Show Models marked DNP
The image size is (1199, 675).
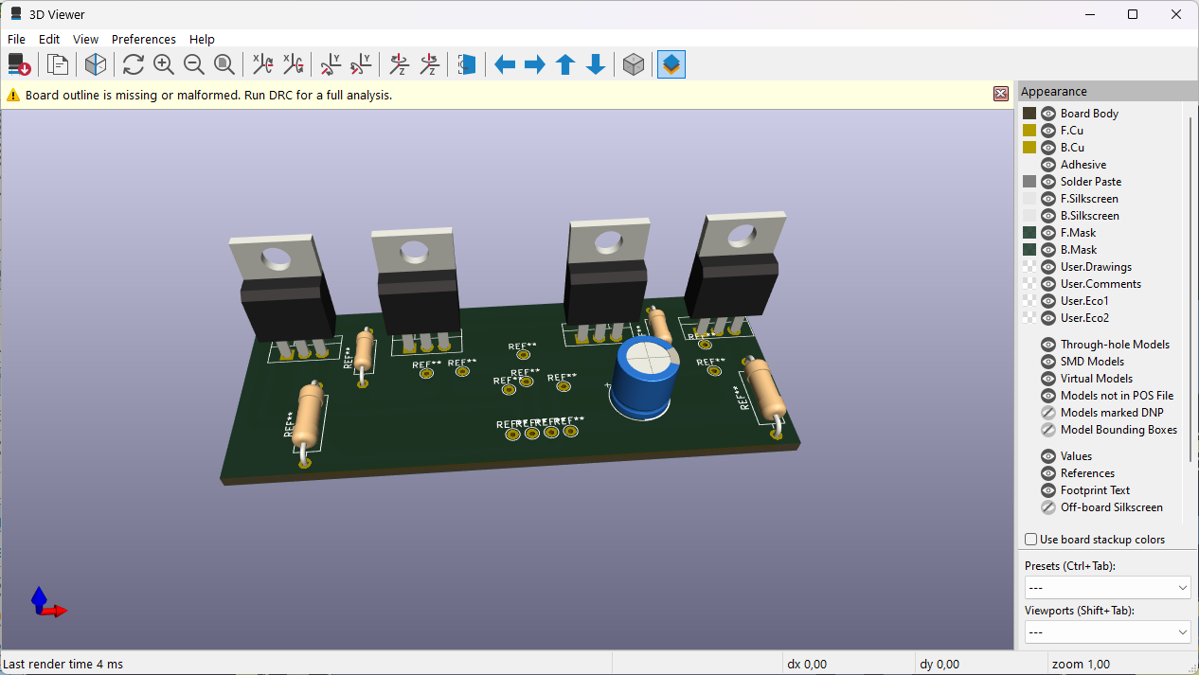coord(1048,413)
